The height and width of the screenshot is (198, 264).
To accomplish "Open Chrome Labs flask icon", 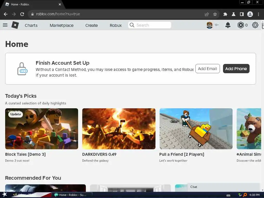I will (x=234, y=14).
